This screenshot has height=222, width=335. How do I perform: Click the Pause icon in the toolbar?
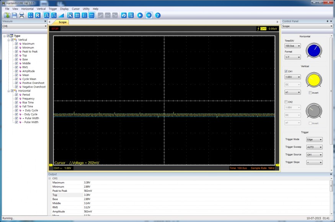(x=149, y=15)
